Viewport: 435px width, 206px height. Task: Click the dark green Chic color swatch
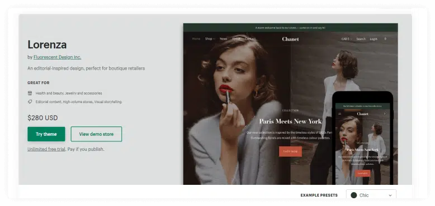tap(354, 195)
